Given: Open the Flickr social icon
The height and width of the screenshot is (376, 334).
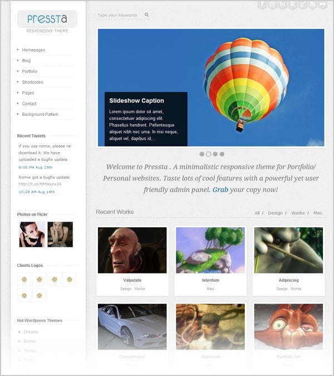Looking at the screenshot, I should coord(323,4).
